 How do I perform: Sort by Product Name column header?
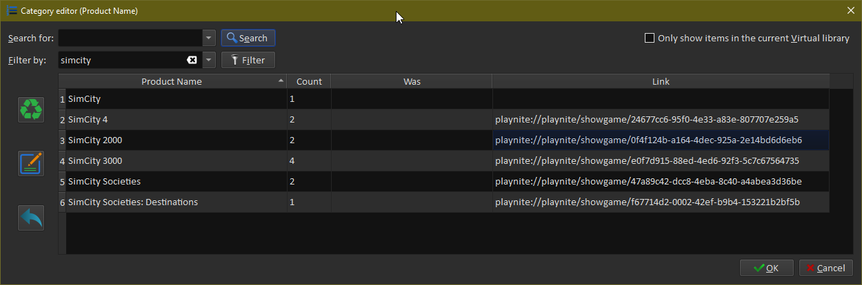(172, 81)
